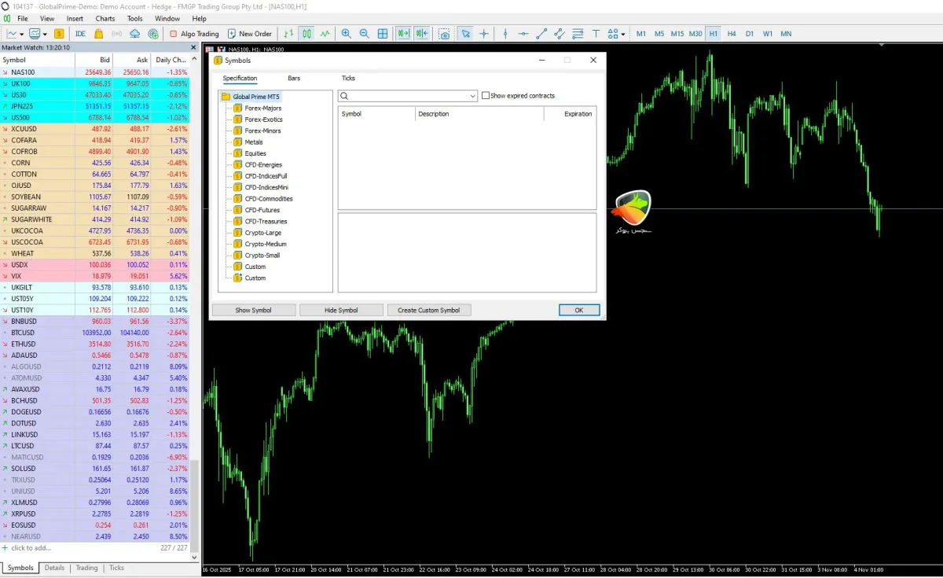The image size is (943, 578).
Task: Open the IDE MetaEditor toolbar icon
Action: [80, 34]
